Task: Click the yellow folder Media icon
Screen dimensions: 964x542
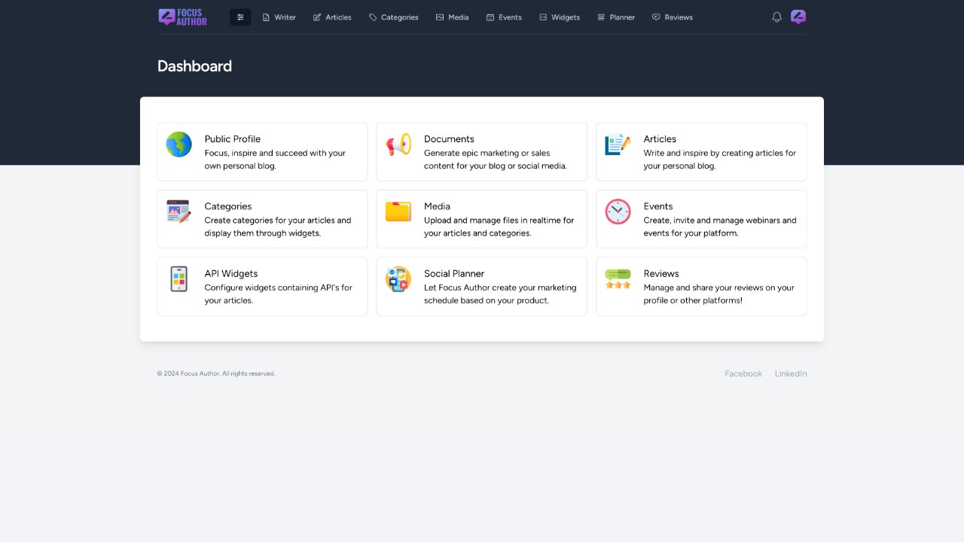Action: coord(398,212)
